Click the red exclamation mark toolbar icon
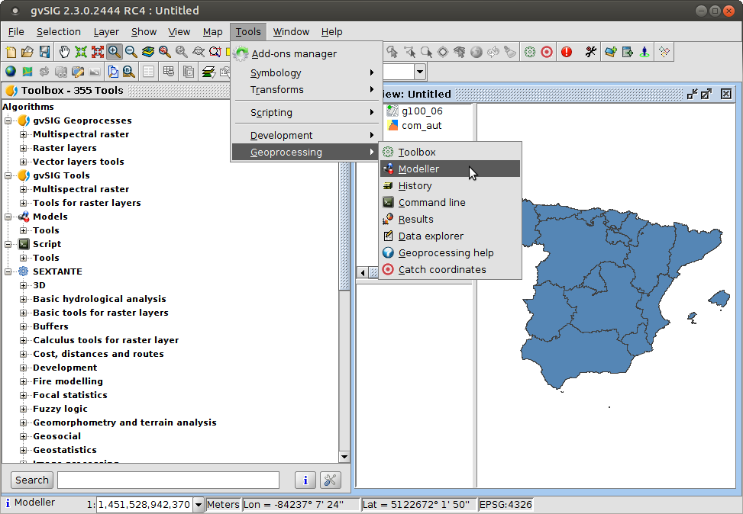 click(567, 52)
